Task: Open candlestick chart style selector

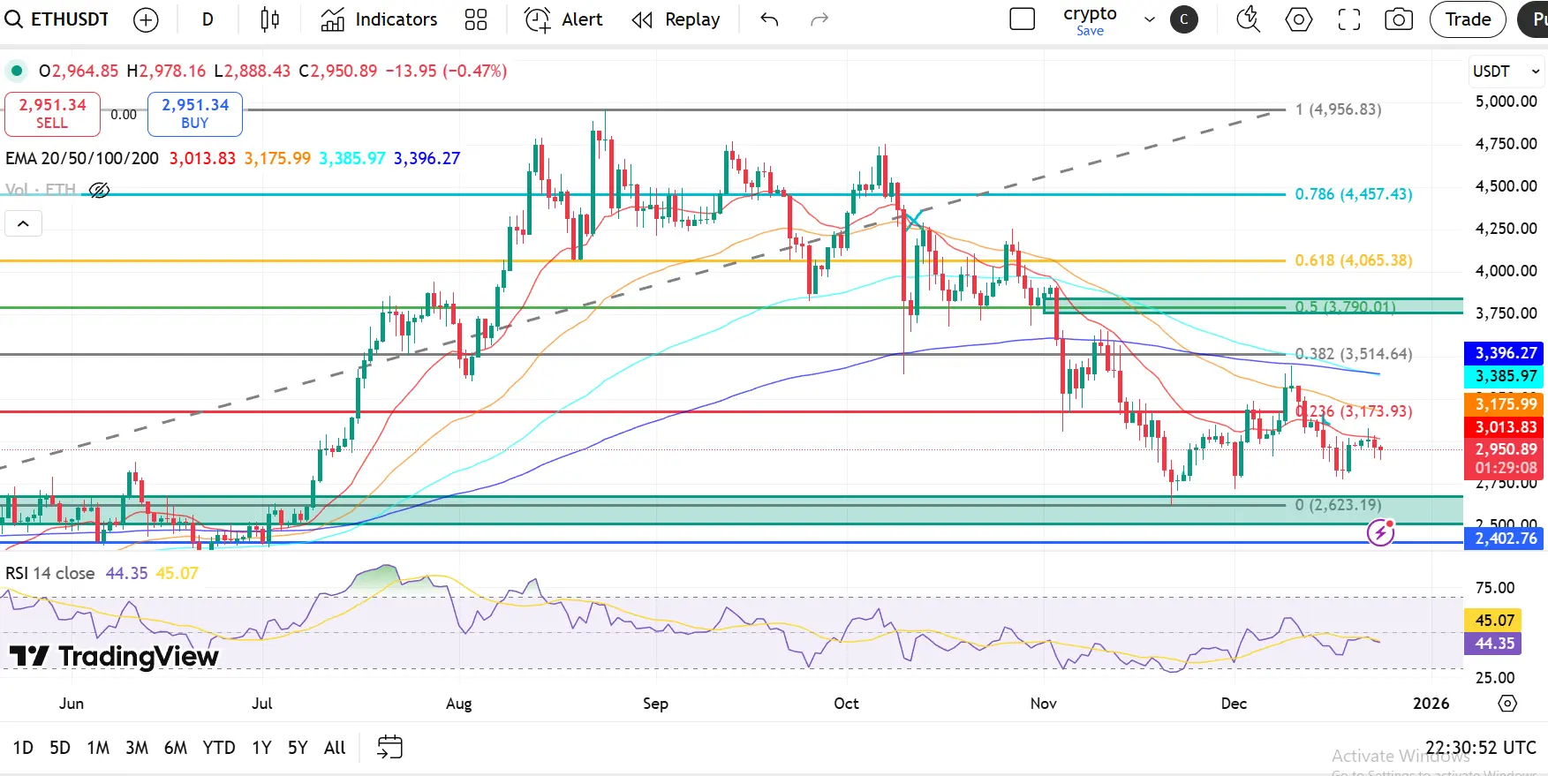Action: pyautogui.click(x=270, y=19)
